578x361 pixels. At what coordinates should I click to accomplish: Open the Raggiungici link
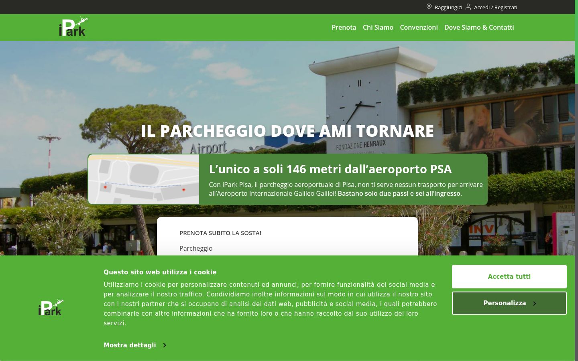tap(448, 7)
